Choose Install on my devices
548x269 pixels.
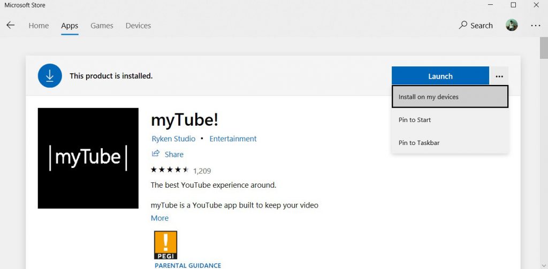pos(450,97)
